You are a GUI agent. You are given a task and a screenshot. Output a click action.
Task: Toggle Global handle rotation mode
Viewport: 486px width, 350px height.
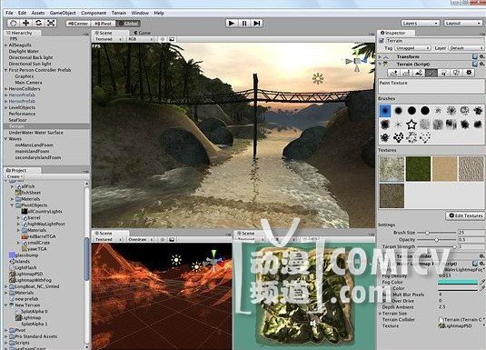coord(129,24)
